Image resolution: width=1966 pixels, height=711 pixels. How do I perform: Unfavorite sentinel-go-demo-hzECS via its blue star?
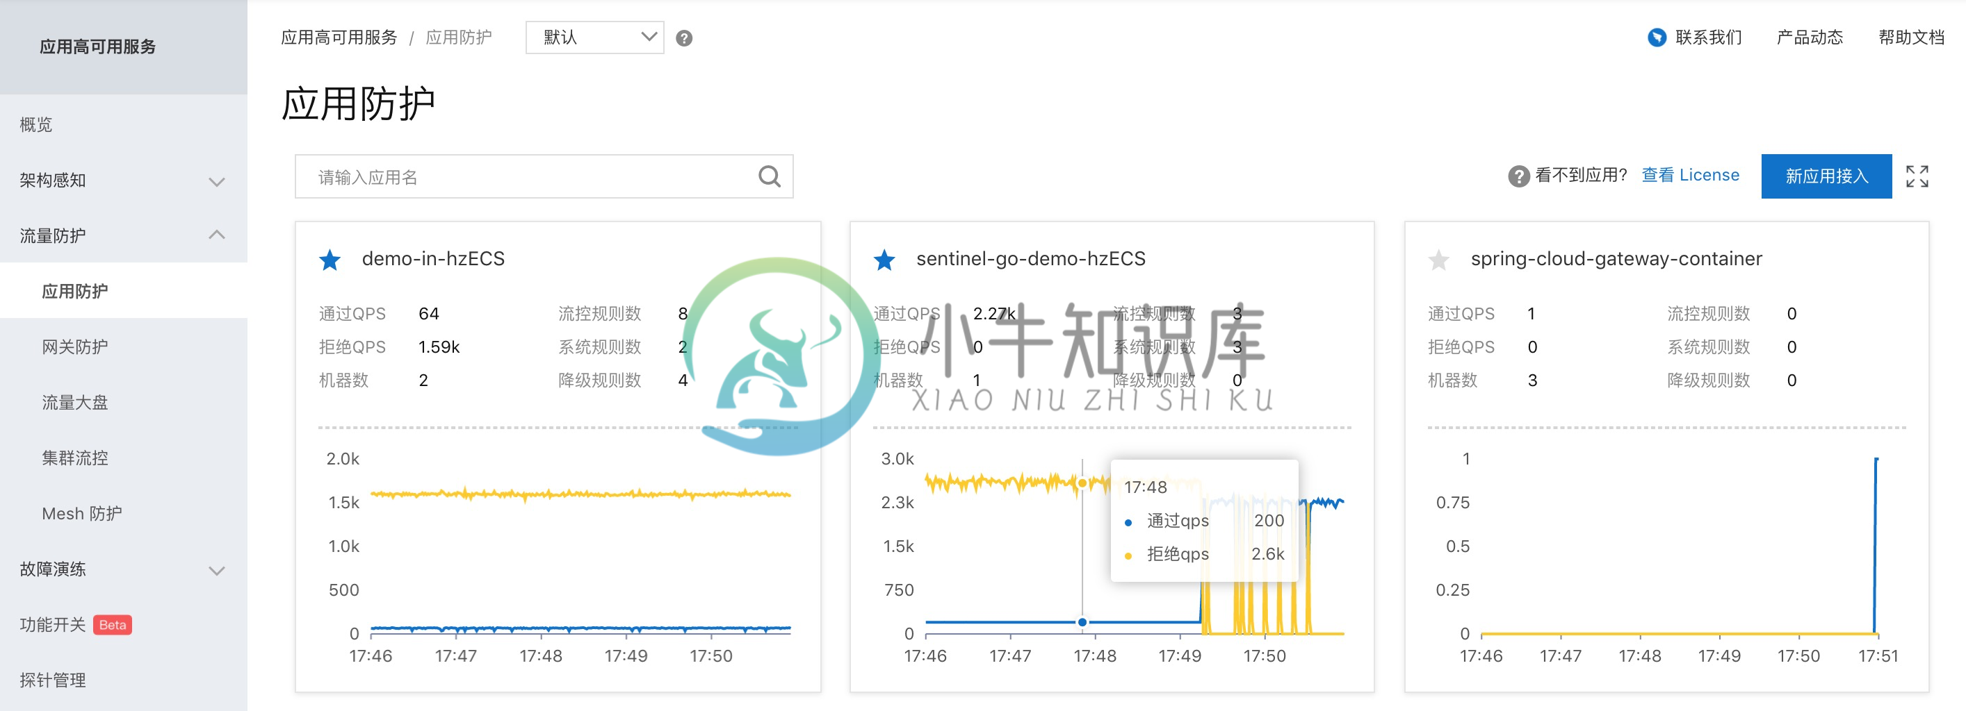tap(884, 260)
